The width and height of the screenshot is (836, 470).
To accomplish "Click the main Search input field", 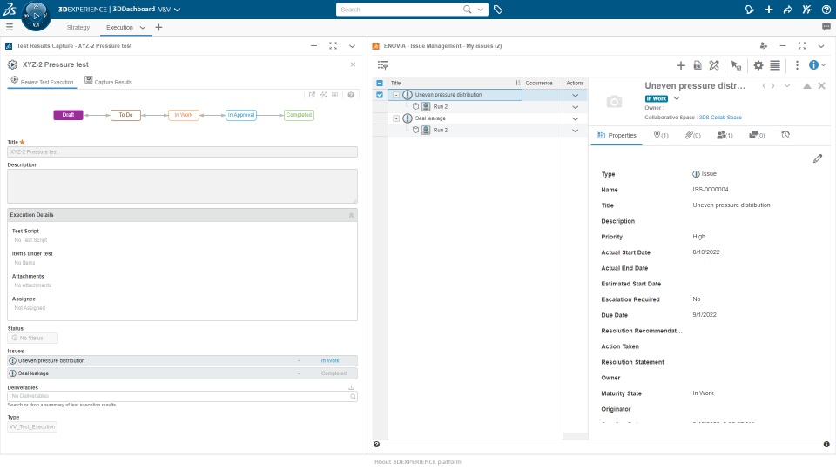I will (x=400, y=10).
